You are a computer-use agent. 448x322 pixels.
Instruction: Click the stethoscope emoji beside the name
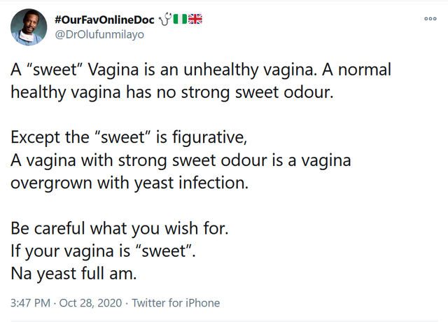pos(165,19)
